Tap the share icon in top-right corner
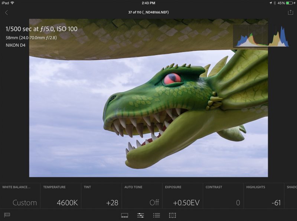 [290, 12]
